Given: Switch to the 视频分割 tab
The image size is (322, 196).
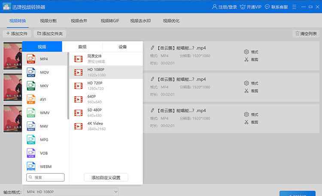Looking at the screenshot, I should [x=48, y=21].
